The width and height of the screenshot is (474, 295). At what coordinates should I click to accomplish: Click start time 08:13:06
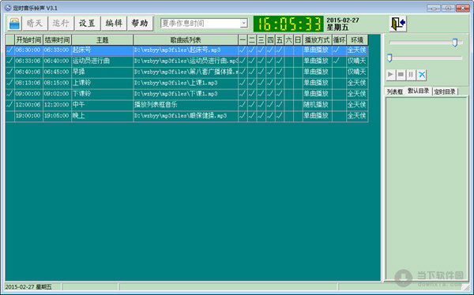click(x=28, y=83)
